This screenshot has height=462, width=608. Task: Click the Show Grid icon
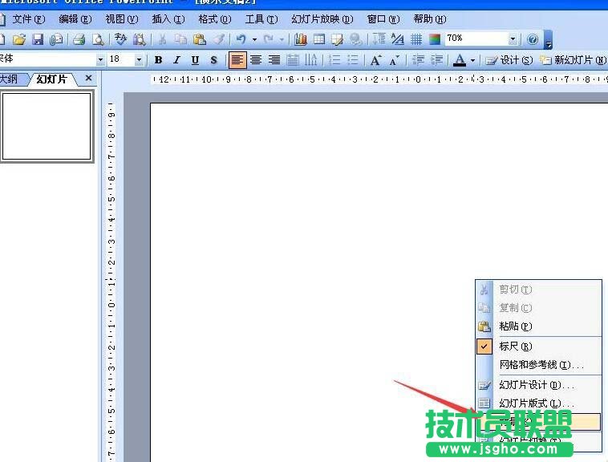click(416, 39)
